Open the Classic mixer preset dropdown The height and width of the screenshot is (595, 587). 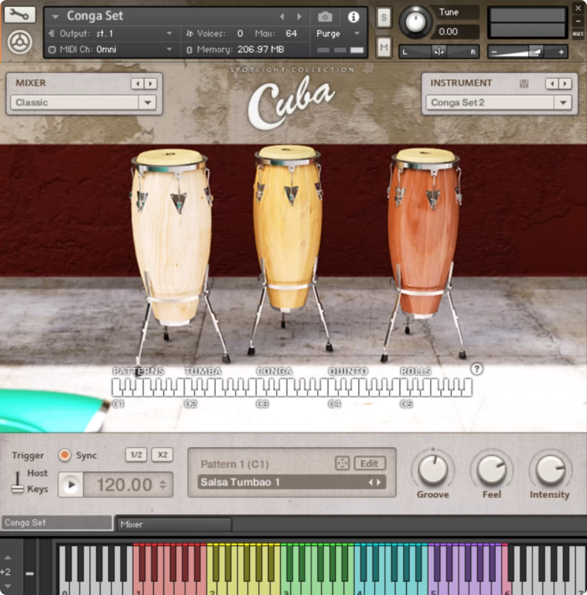coord(83,103)
